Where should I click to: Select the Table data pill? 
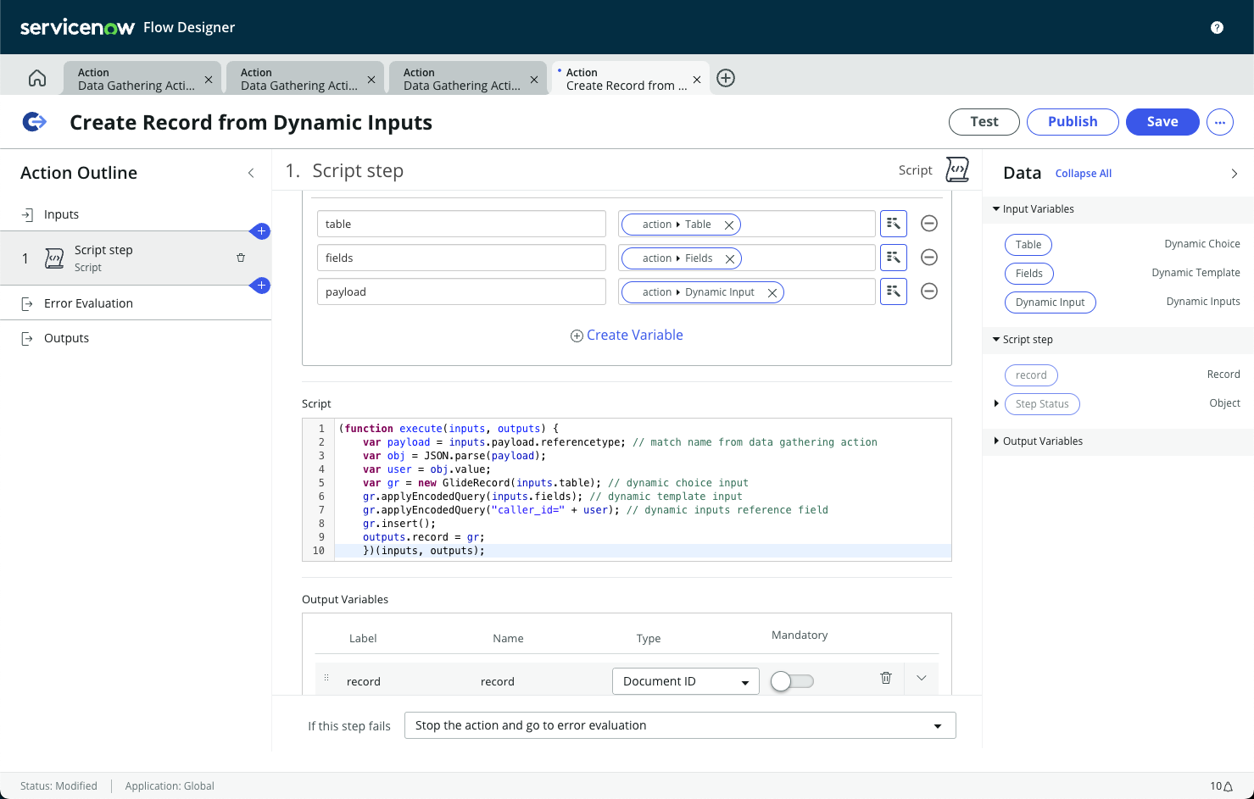tap(1028, 245)
